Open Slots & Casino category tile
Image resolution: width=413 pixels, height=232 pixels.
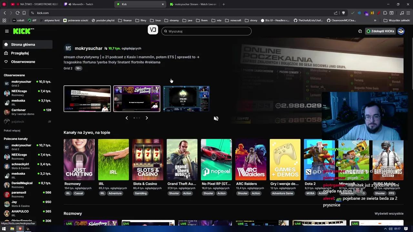(x=148, y=159)
